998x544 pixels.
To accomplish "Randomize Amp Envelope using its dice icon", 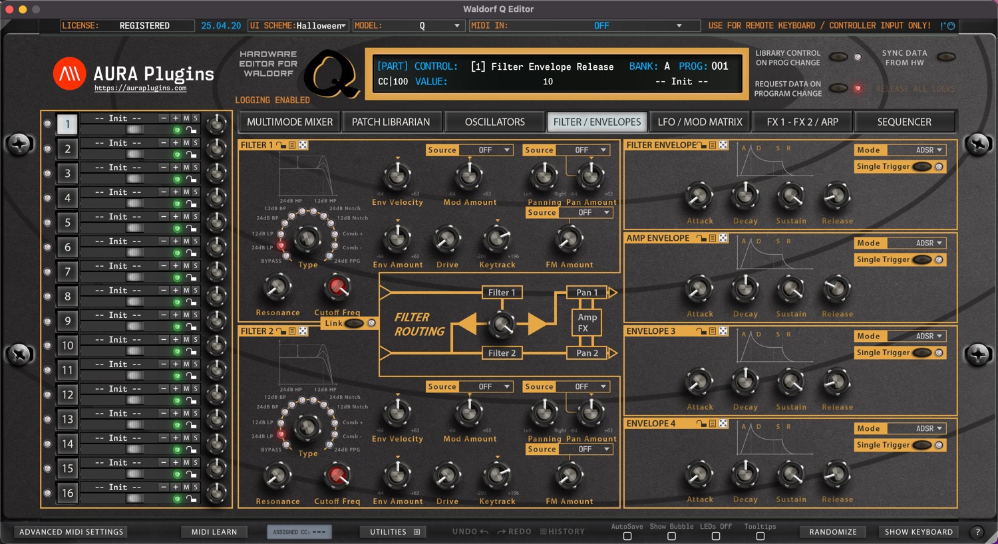I will pos(723,238).
